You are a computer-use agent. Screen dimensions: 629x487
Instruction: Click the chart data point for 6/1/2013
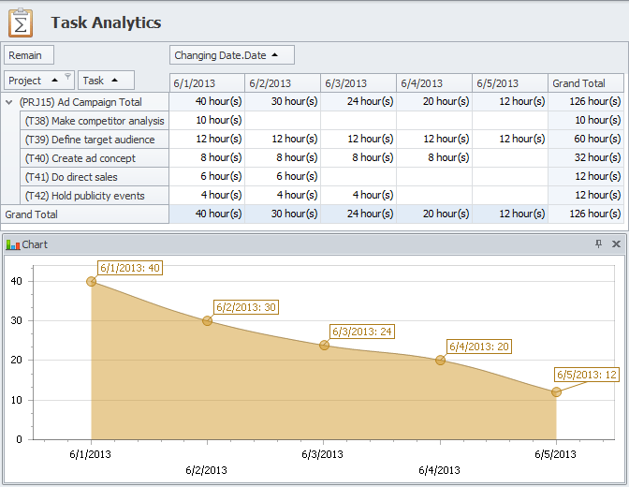(92, 281)
